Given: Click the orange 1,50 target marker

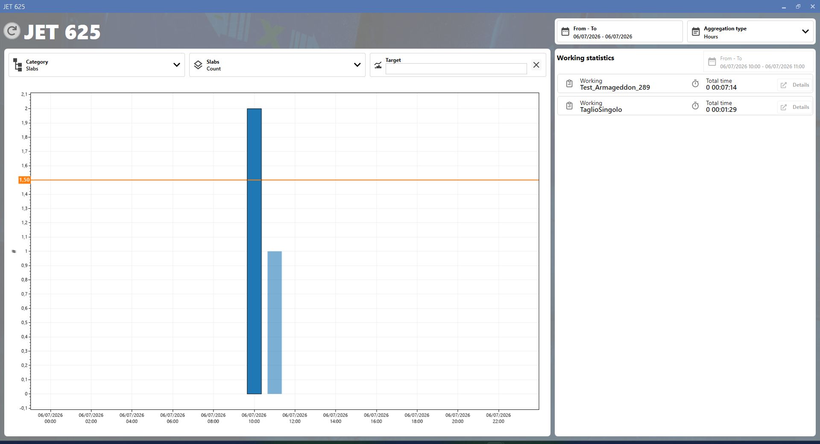Looking at the screenshot, I should click(24, 180).
